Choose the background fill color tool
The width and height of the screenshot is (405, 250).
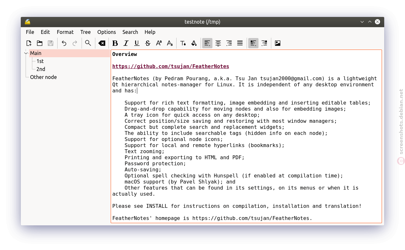pyautogui.click(x=194, y=43)
